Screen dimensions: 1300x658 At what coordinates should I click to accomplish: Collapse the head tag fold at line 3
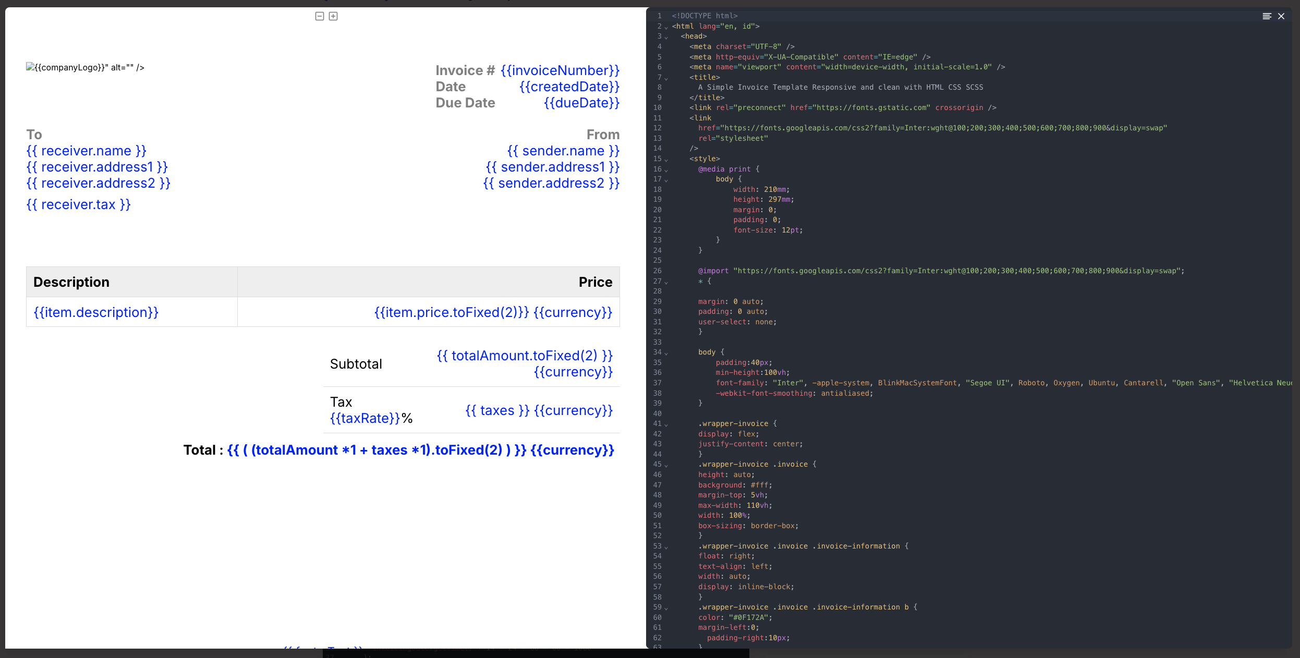[x=666, y=37]
